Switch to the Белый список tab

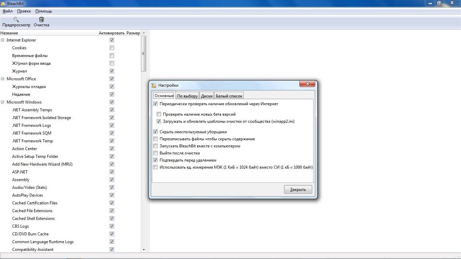pos(229,96)
